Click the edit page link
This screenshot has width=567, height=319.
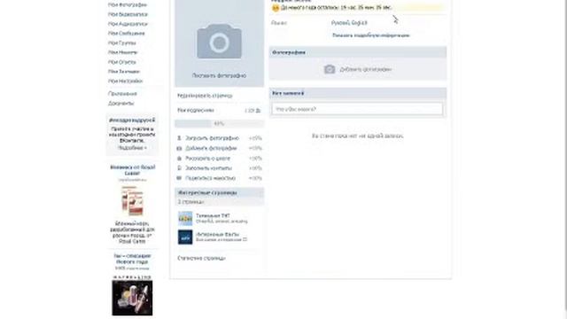coord(205,96)
